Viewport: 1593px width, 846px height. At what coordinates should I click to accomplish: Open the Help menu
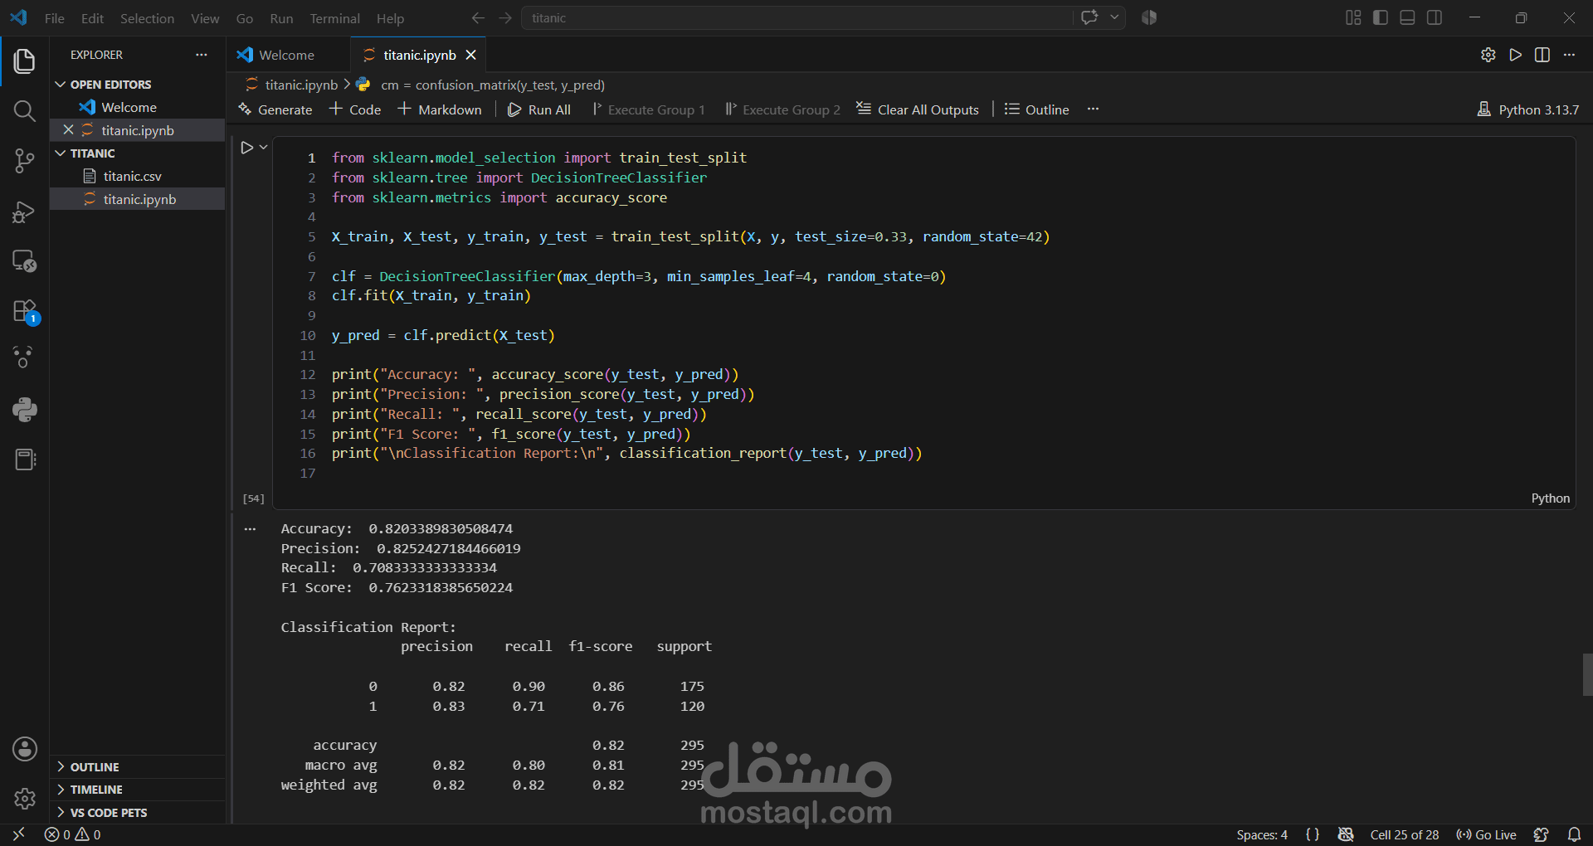tap(390, 18)
